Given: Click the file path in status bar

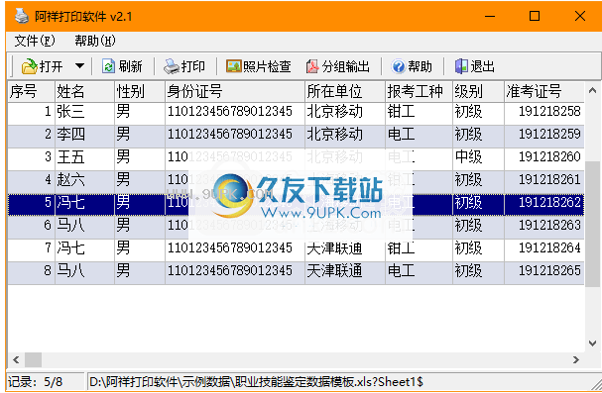Looking at the screenshot, I should point(257,382).
